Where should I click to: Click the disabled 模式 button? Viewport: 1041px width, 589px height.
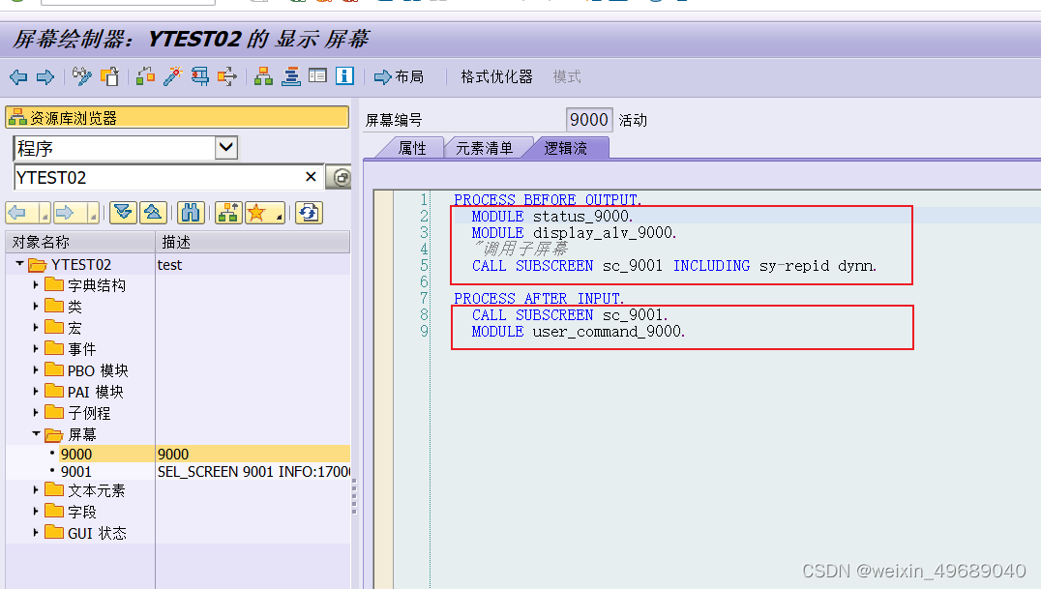pos(567,76)
